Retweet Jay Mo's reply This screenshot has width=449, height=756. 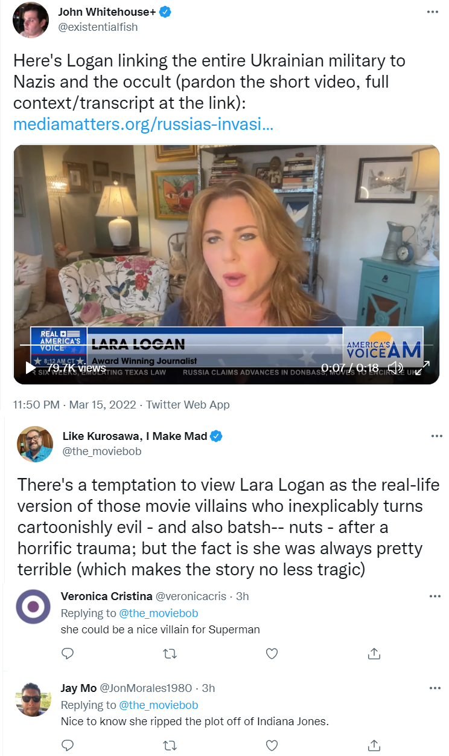point(170,745)
